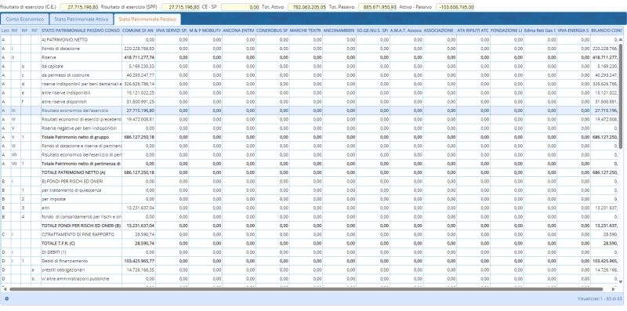The image size is (627, 311).
Task: Click Risultati economici di esercizi precedenti
Action: pos(82,119)
